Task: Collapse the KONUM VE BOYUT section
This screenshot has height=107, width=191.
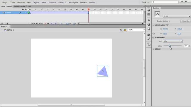Action: [x=153, y=25]
